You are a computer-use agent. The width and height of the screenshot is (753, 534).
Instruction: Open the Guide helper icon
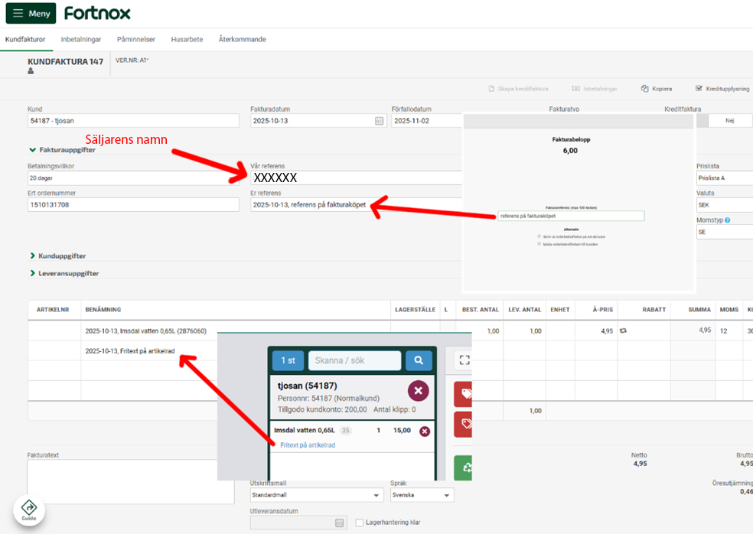point(28,510)
